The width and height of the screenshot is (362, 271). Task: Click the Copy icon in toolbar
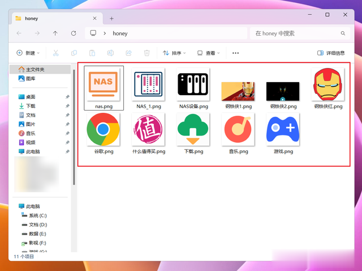74,53
